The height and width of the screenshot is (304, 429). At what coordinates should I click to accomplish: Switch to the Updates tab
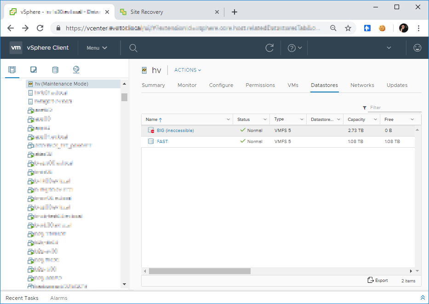(x=397, y=85)
